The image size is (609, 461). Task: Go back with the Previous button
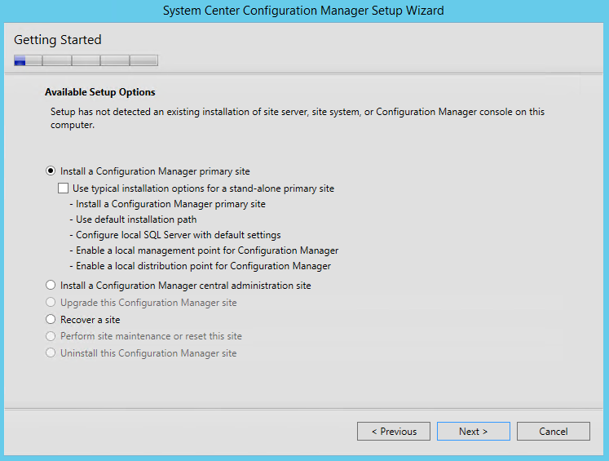click(394, 432)
